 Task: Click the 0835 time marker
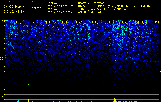[79, 22]
